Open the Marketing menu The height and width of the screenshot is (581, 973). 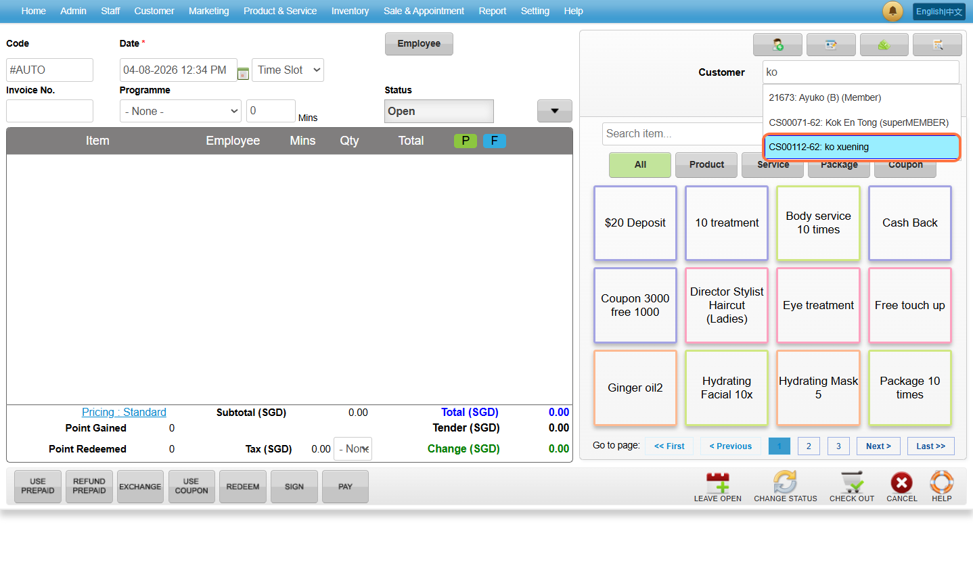tap(209, 11)
